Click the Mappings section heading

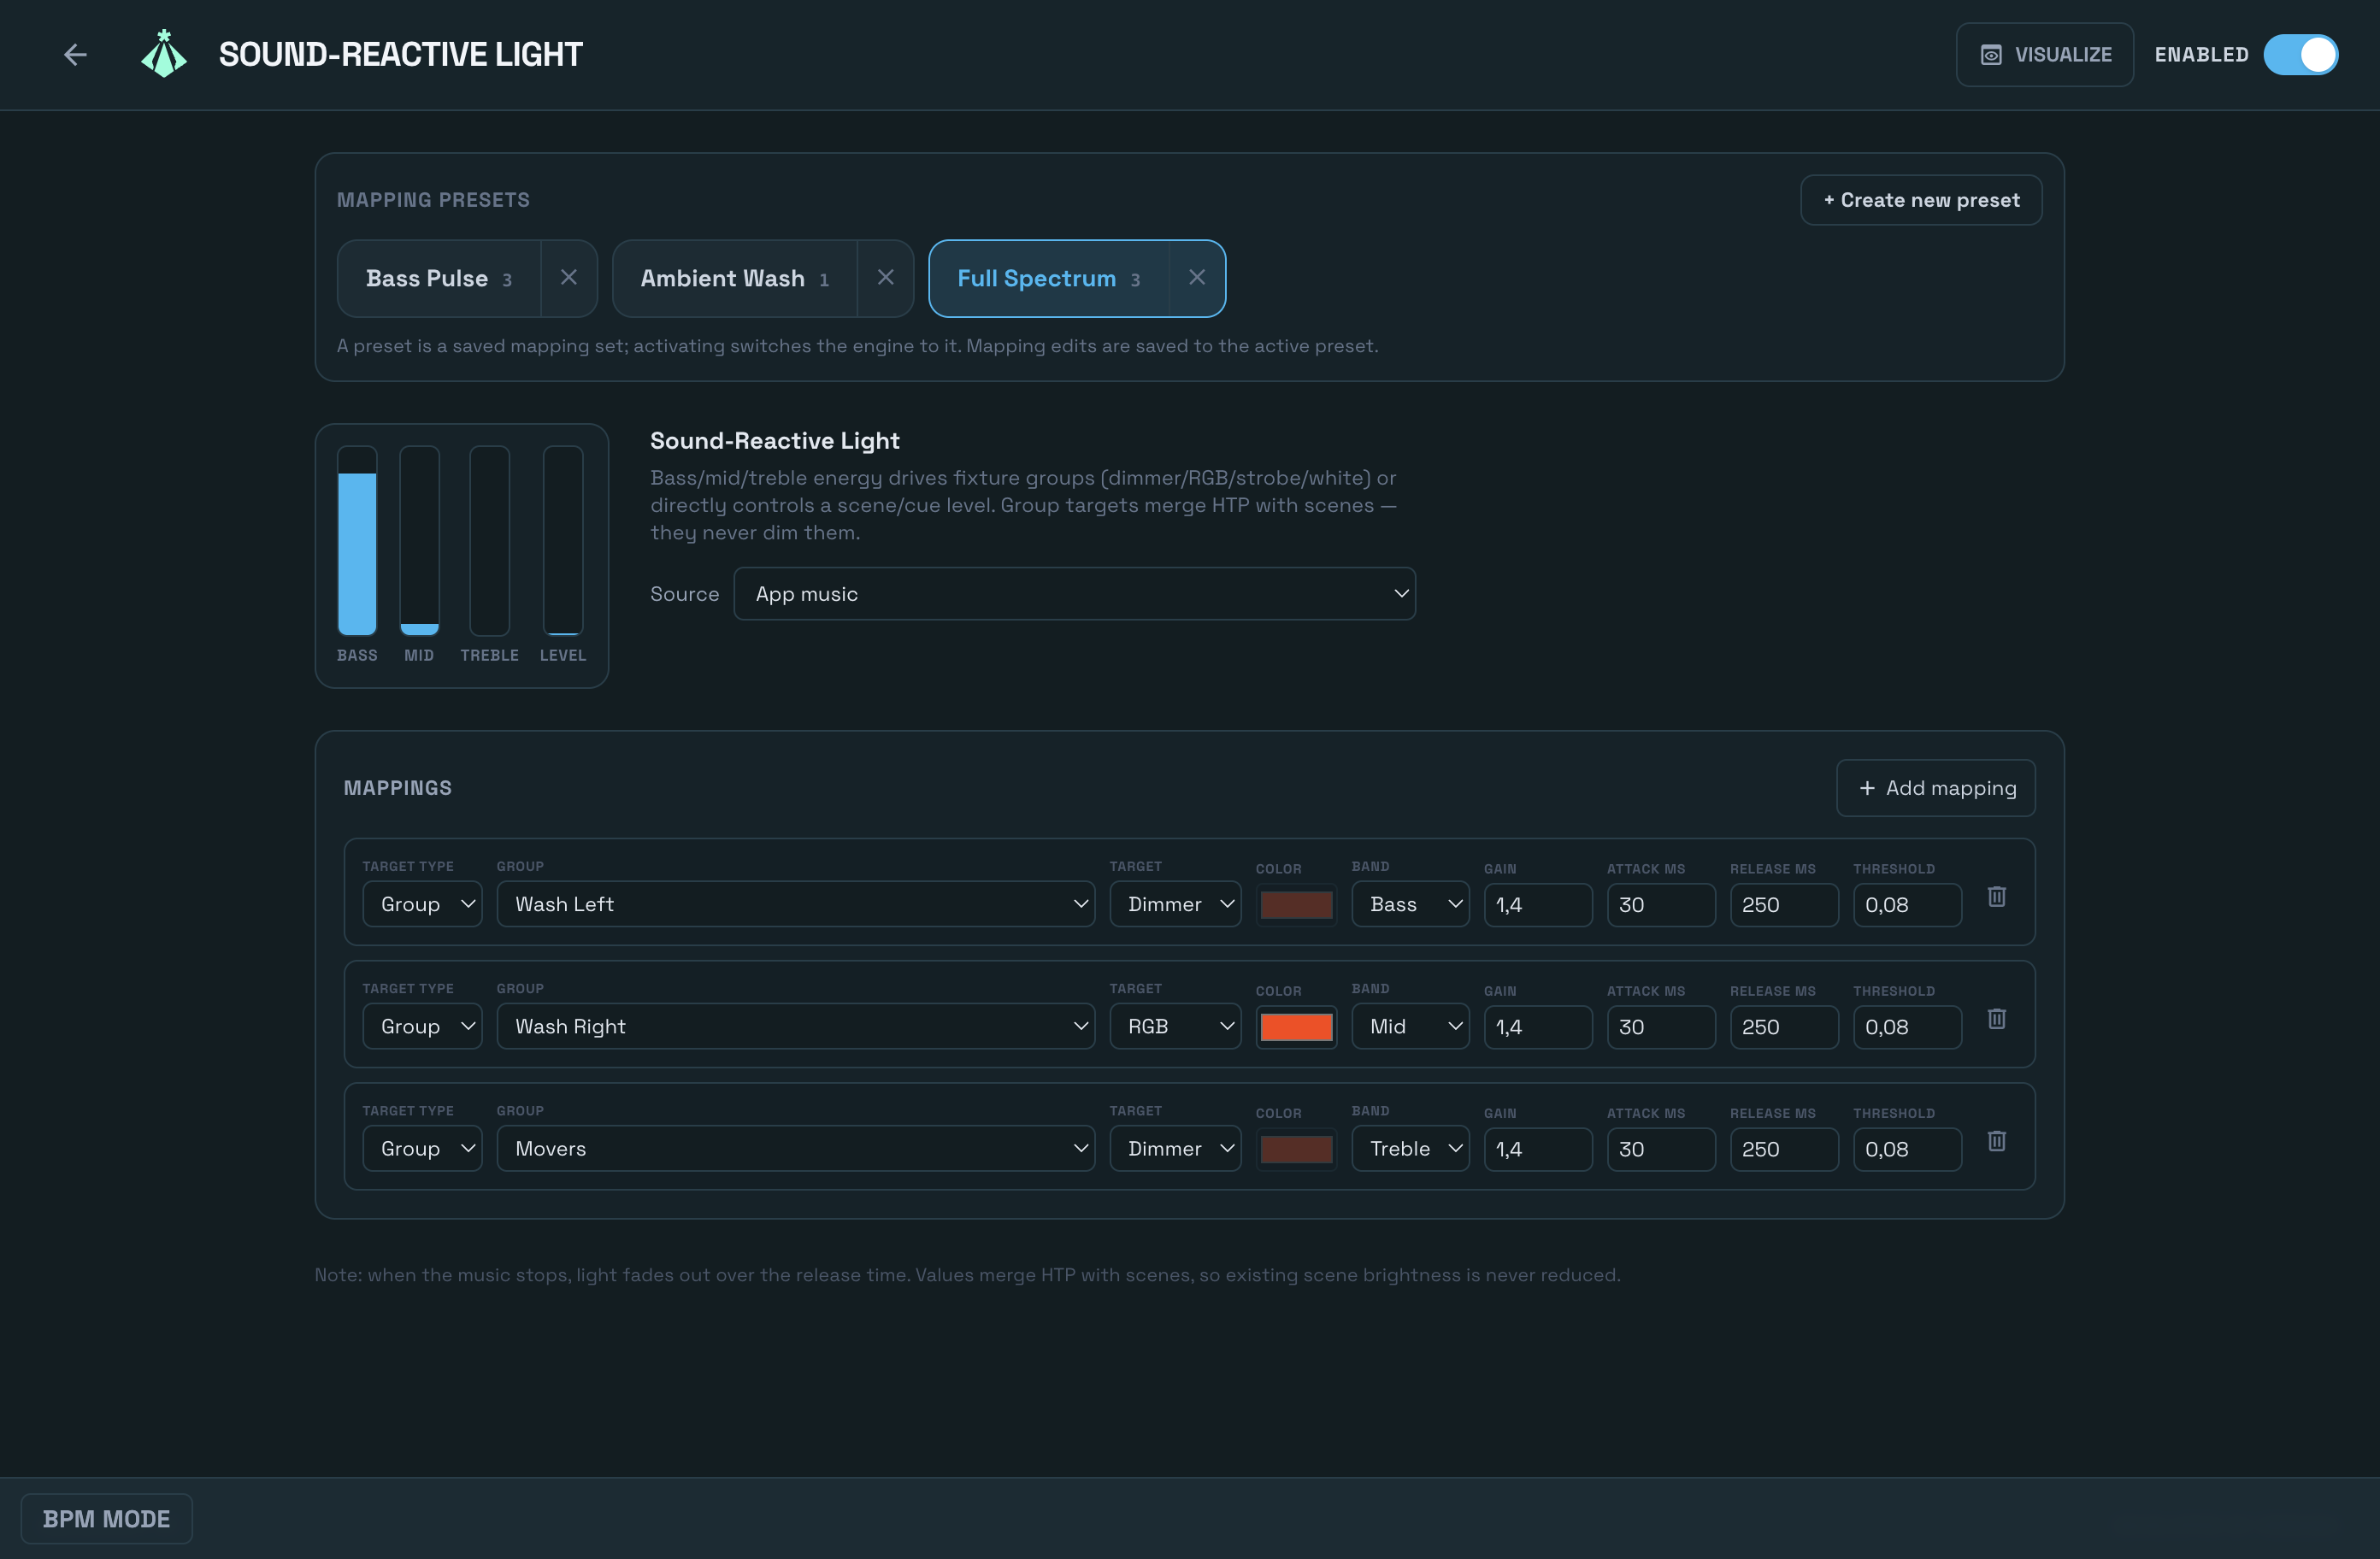coord(397,788)
